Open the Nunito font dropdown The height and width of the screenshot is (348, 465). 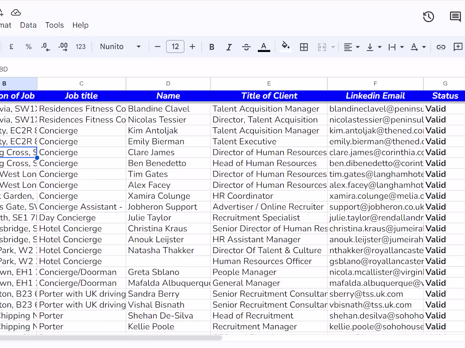point(120,47)
